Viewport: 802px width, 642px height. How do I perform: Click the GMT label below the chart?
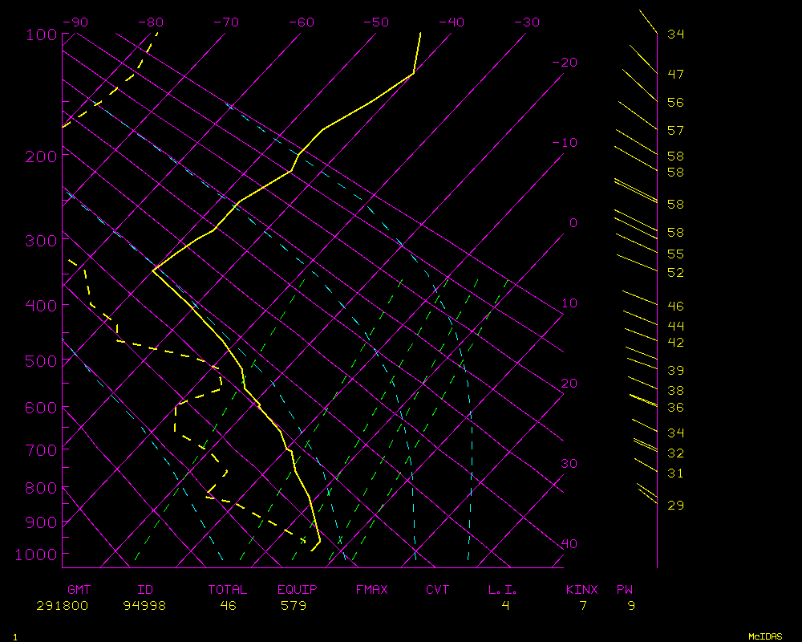(x=79, y=590)
